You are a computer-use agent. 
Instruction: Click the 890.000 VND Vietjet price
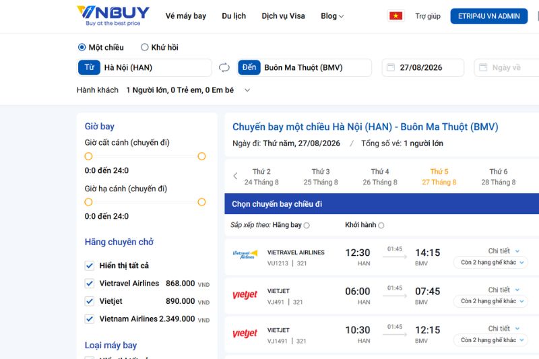coord(188,301)
